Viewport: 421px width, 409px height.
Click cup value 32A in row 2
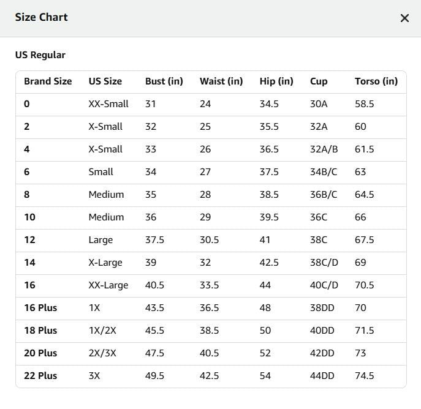pos(319,127)
